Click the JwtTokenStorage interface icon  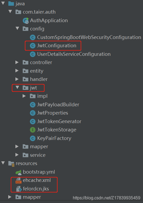click(33, 130)
